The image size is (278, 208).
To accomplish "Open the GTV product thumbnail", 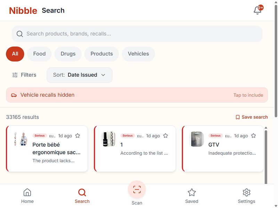I will tap(196, 139).
